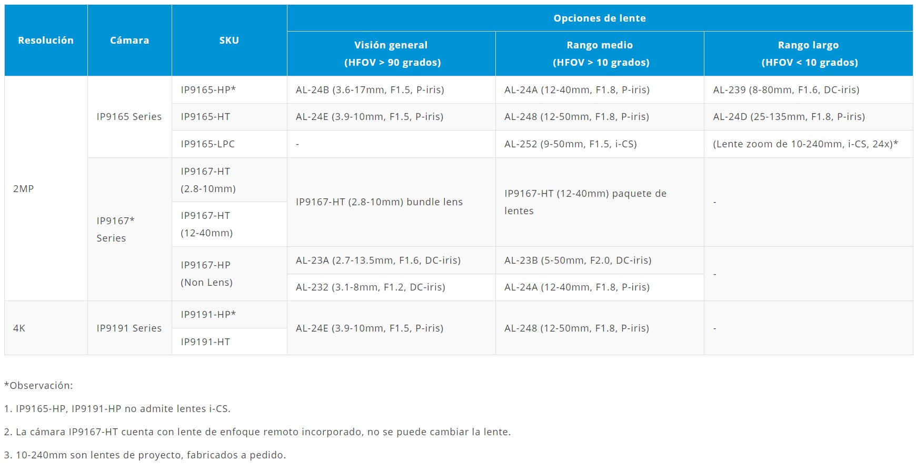
Task: Click the AL-24D (25-135mm) lens entry
Action: [x=789, y=117]
